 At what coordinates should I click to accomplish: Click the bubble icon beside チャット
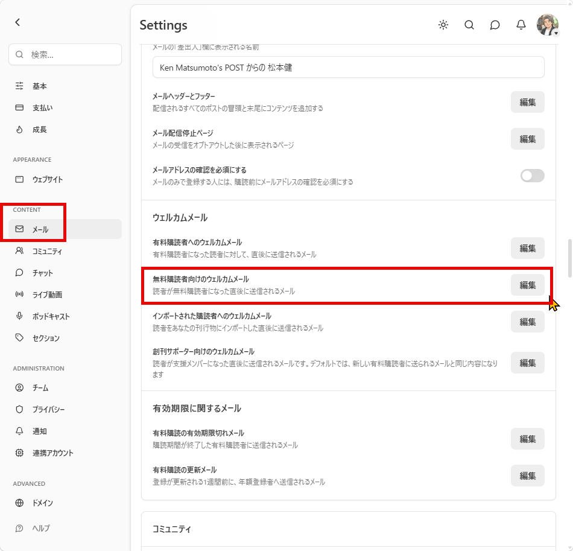pyautogui.click(x=19, y=273)
